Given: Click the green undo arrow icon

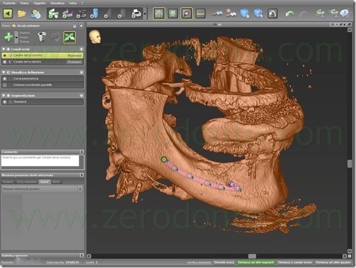Looking at the screenshot, I should (290, 14).
